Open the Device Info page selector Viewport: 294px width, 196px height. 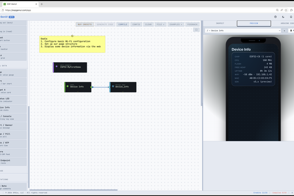243,30
